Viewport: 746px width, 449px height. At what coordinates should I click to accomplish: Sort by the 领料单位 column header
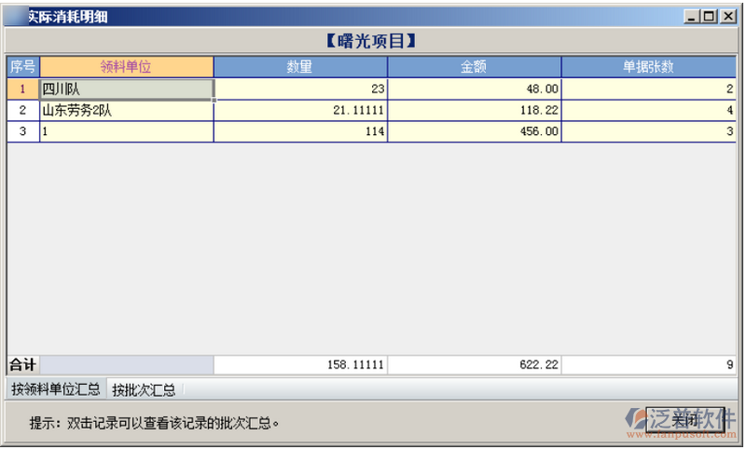coord(127,66)
